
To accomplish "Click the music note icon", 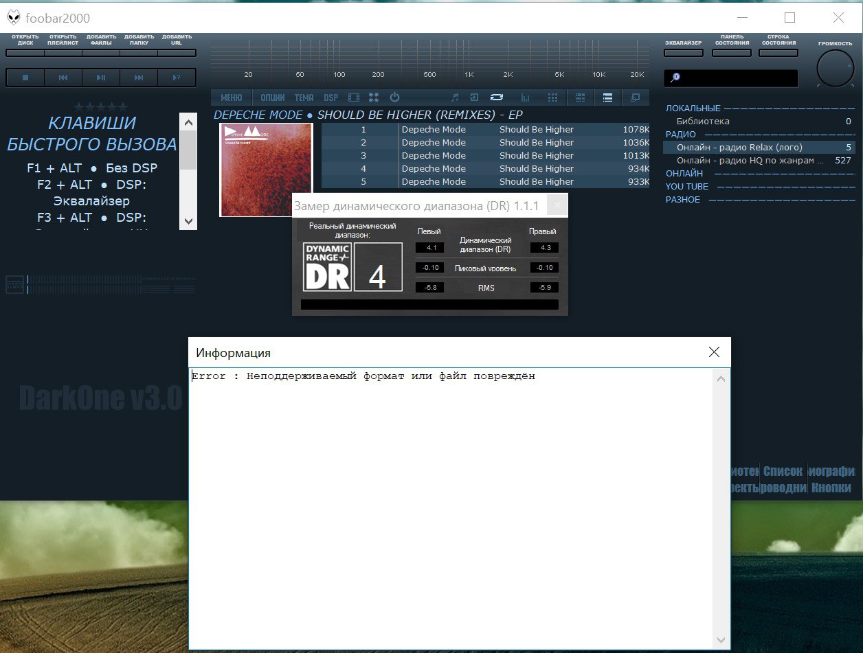I will [x=454, y=98].
